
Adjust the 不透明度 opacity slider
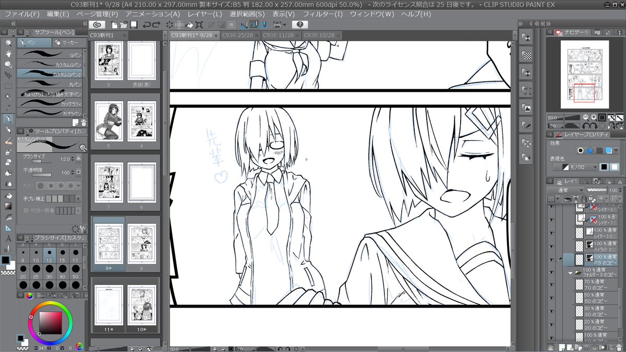(x=43, y=175)
